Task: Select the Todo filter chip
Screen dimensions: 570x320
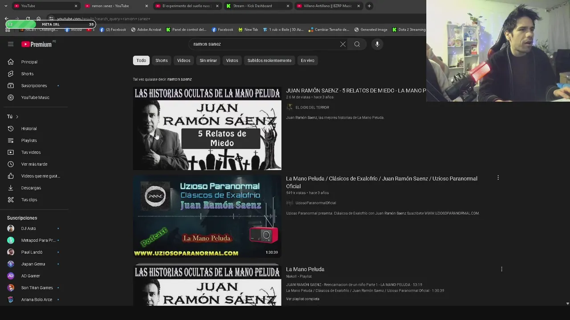Action: click(141, 60)
